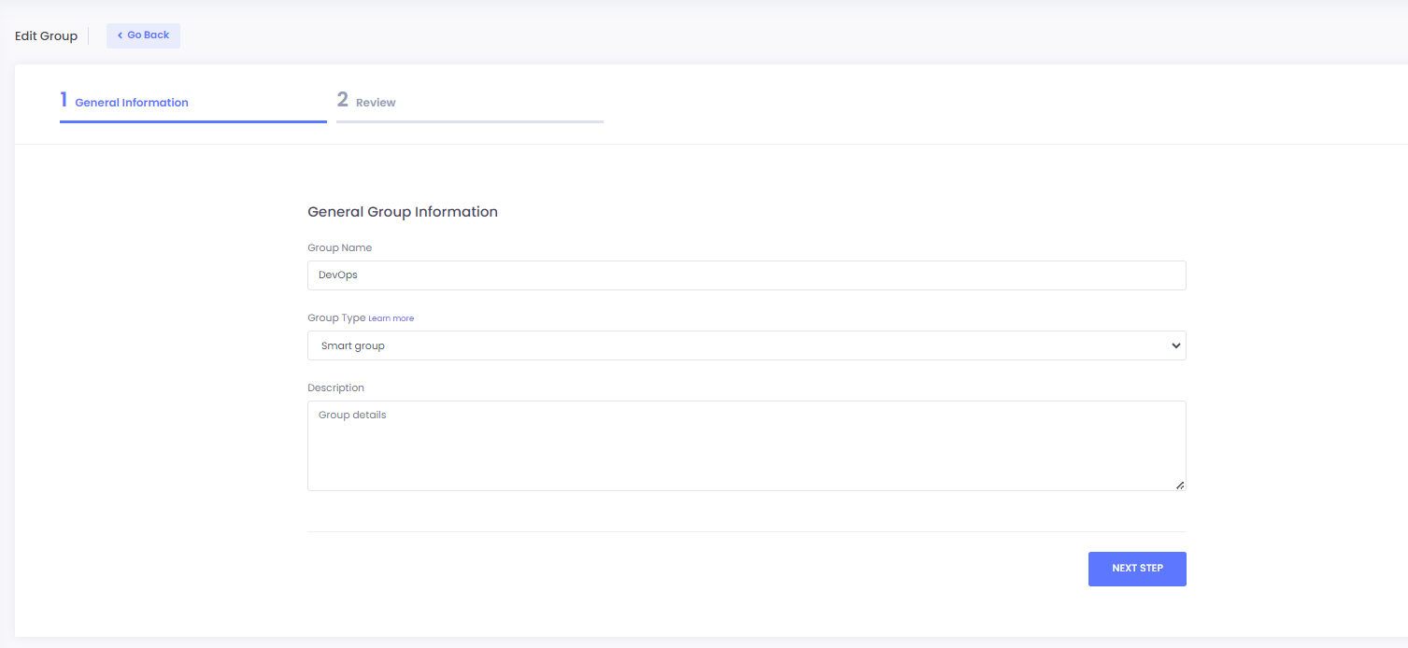Click the Group Type label
The image size is (1408, 648).
tap(336, 318)
